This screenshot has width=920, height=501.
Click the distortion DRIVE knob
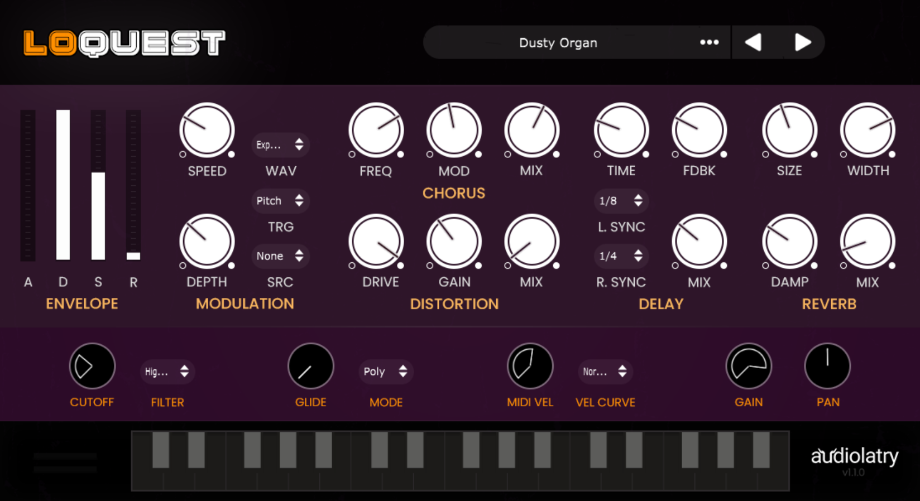(x=376, y=242)
